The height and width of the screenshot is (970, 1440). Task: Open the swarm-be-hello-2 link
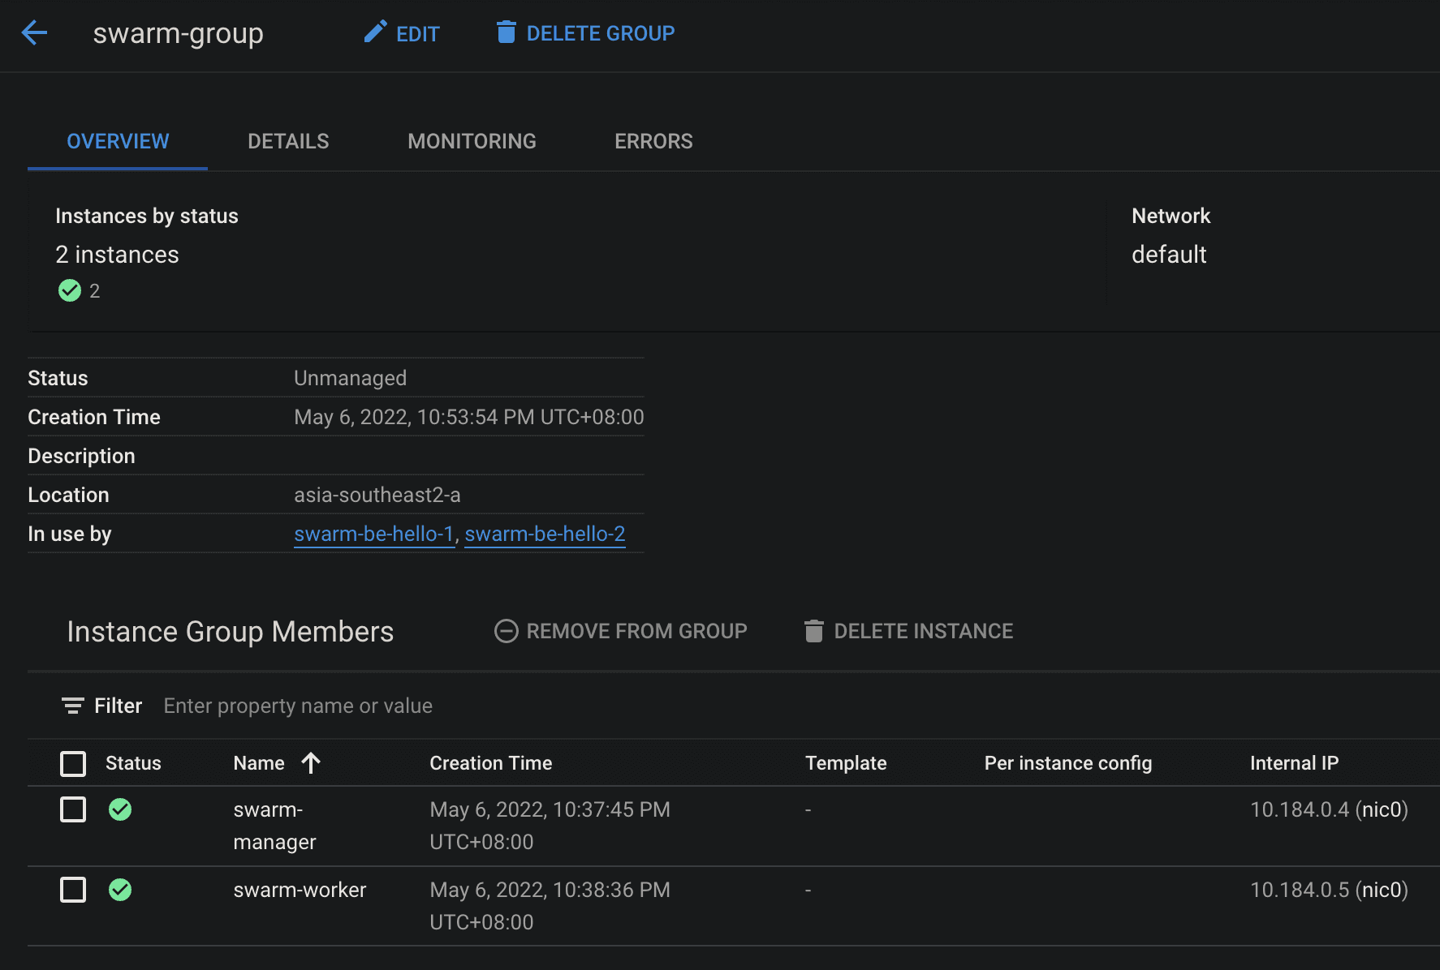(x=545, y=534)
